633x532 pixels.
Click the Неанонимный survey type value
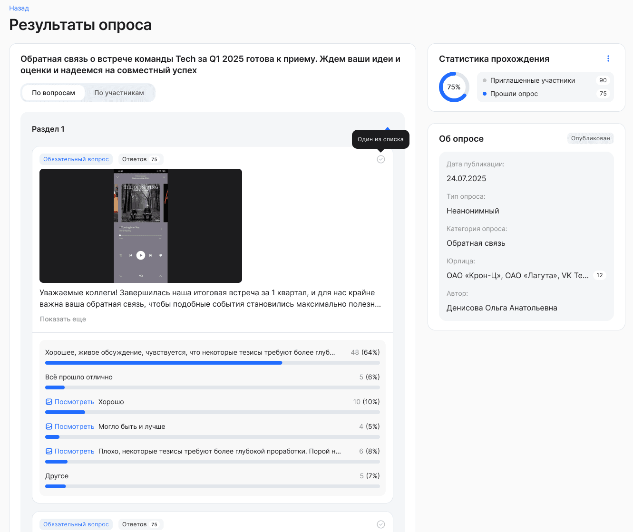point(473,211)
